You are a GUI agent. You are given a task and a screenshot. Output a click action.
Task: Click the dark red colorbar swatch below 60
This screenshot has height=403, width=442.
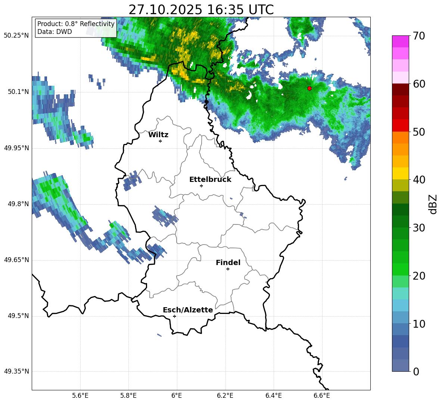[400, 89]
